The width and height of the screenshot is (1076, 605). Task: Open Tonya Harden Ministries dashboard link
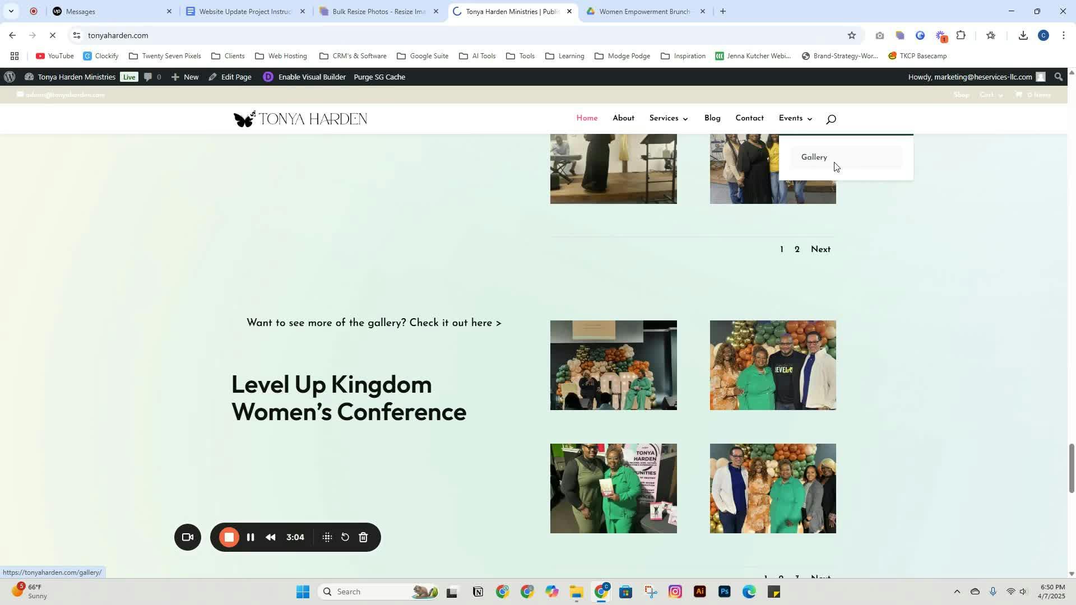pos(70,77)
